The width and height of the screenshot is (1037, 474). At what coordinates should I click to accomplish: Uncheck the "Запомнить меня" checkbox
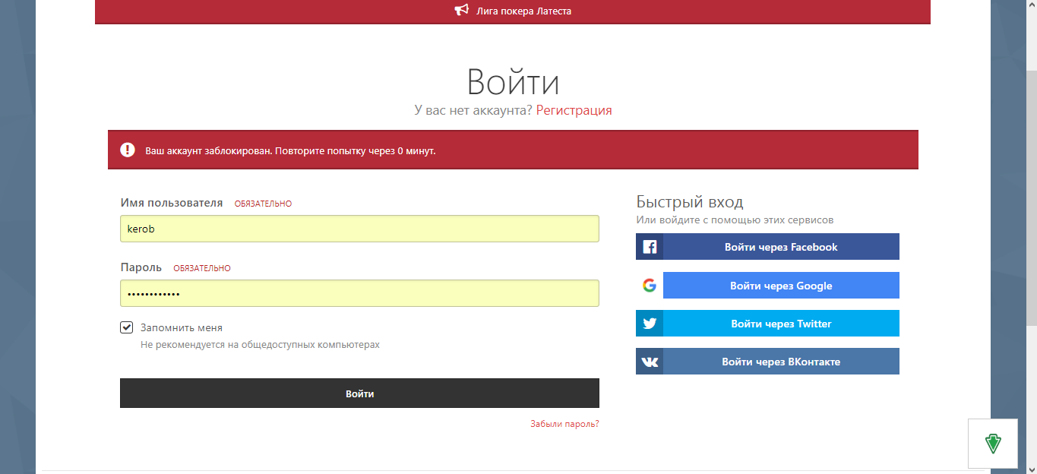[x=127, y=327]
